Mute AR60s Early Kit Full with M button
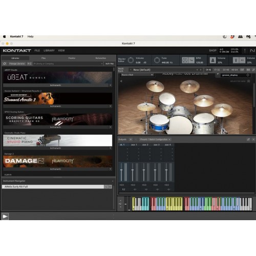The height and width of the screenshot is (256, 256). point(110,187)
